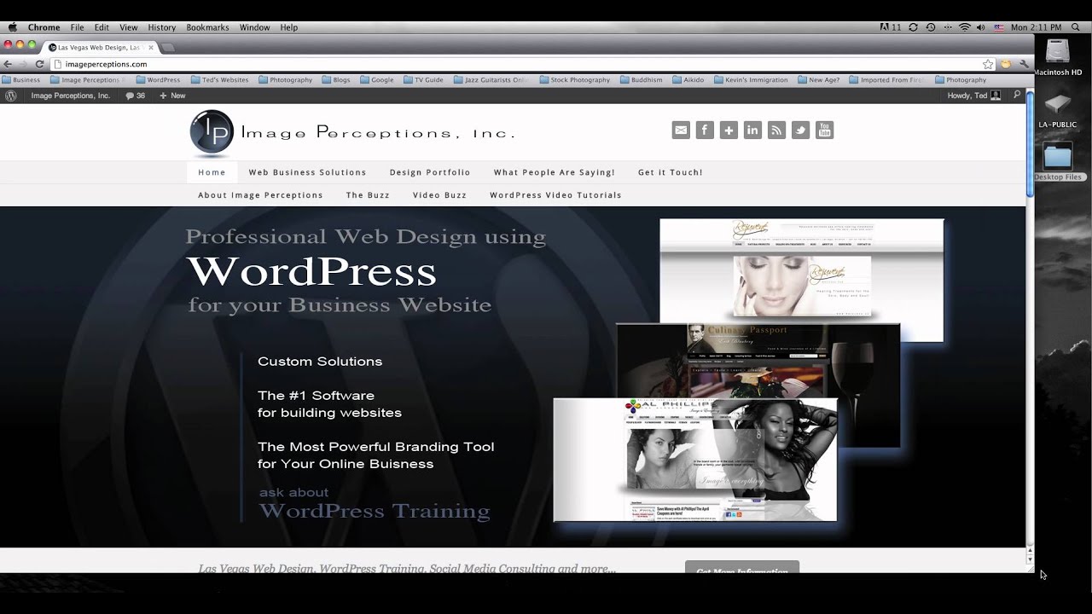This screenshot has width=1092, height=614.
Task: Open the Get it Touch! page
Action: [671, 172]
